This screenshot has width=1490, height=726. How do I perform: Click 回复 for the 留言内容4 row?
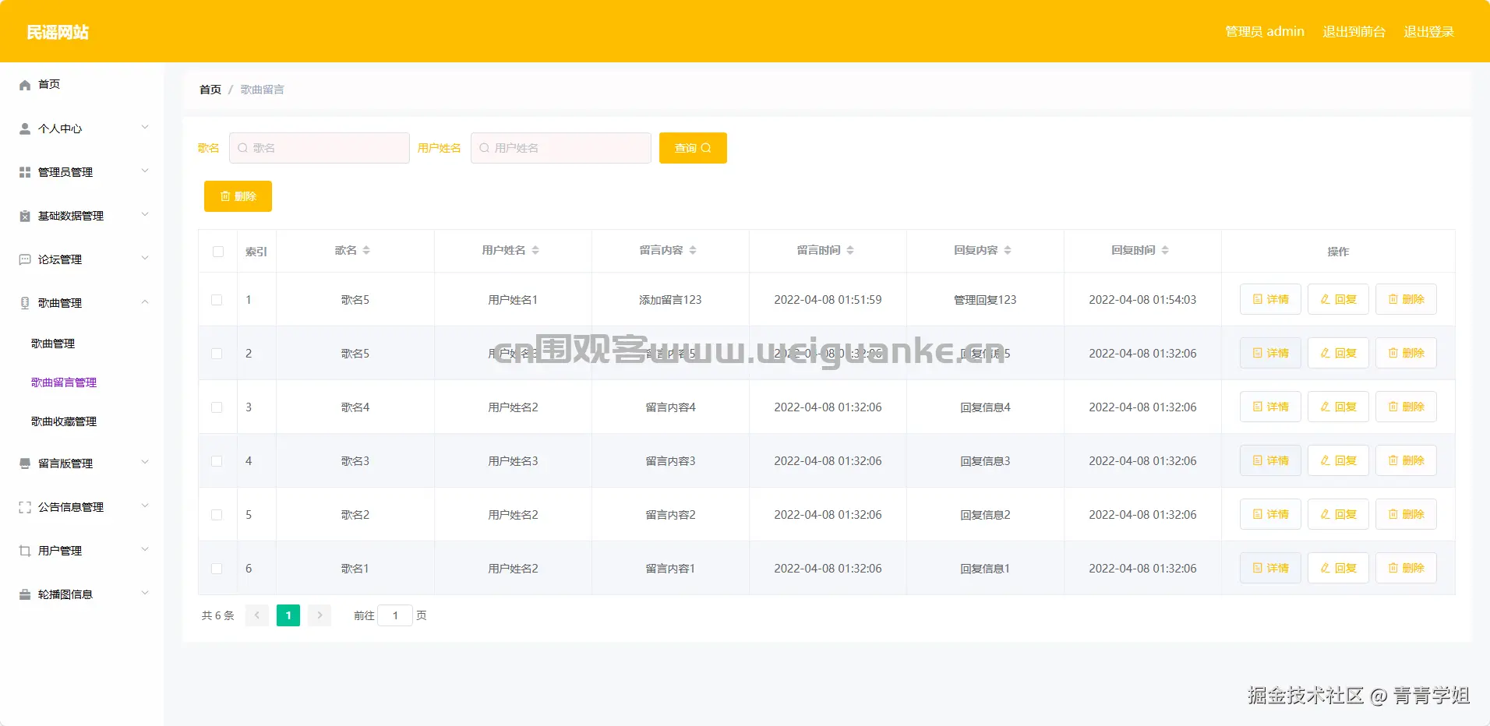(x=1338, y=407)
